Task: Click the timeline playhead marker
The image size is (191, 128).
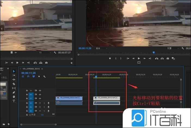Action: 96,77
